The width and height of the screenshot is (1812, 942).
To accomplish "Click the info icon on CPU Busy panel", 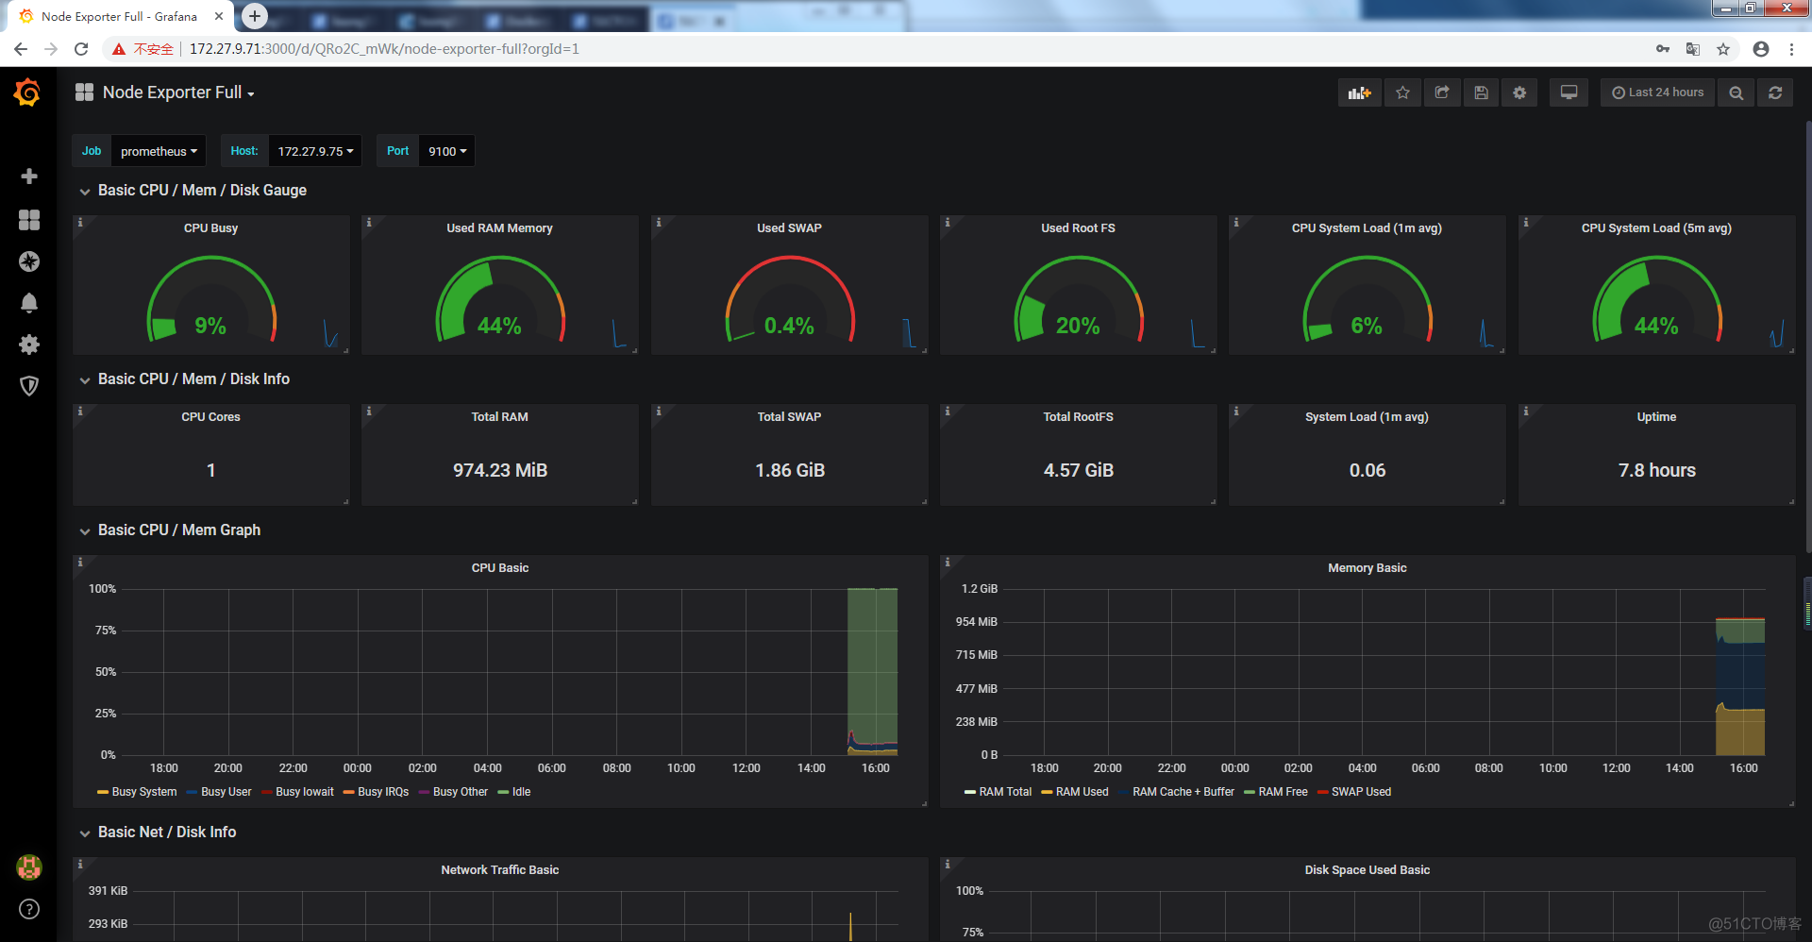I will point(80,223).
